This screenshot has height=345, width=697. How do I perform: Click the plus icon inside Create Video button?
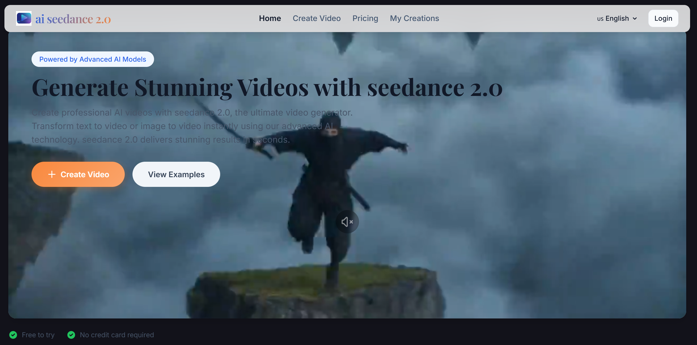(52, 174)
